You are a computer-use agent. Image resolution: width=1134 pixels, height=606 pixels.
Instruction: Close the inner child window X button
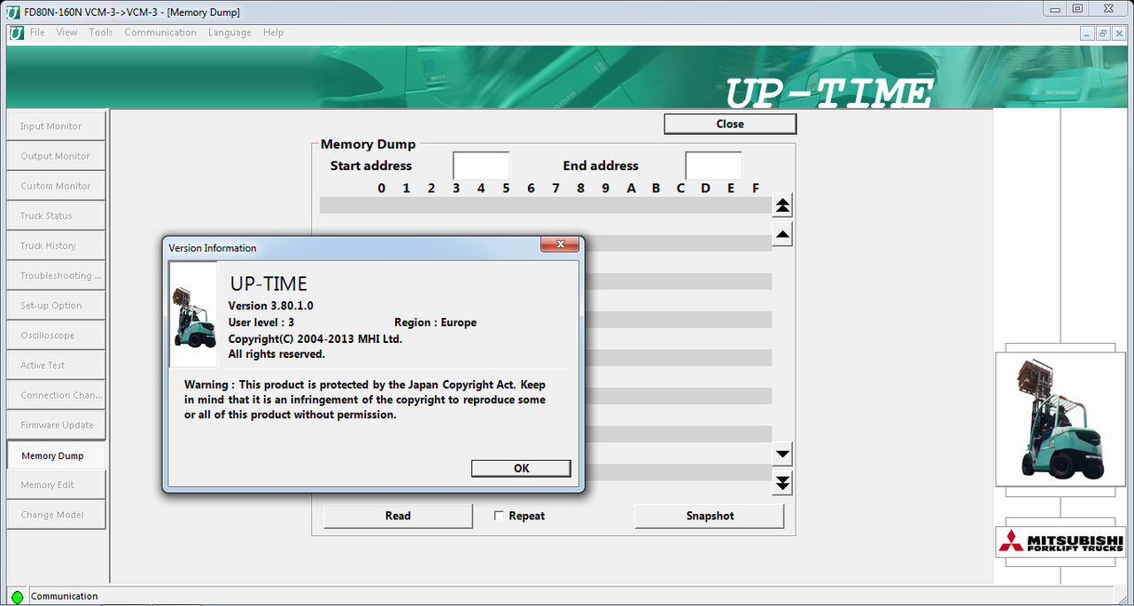(x=1118, y=33)
